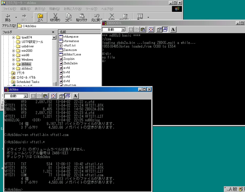Click Copy icon in zb3dos window toolbar
This screenshot has height=192, width=245.
pos(39,96)
